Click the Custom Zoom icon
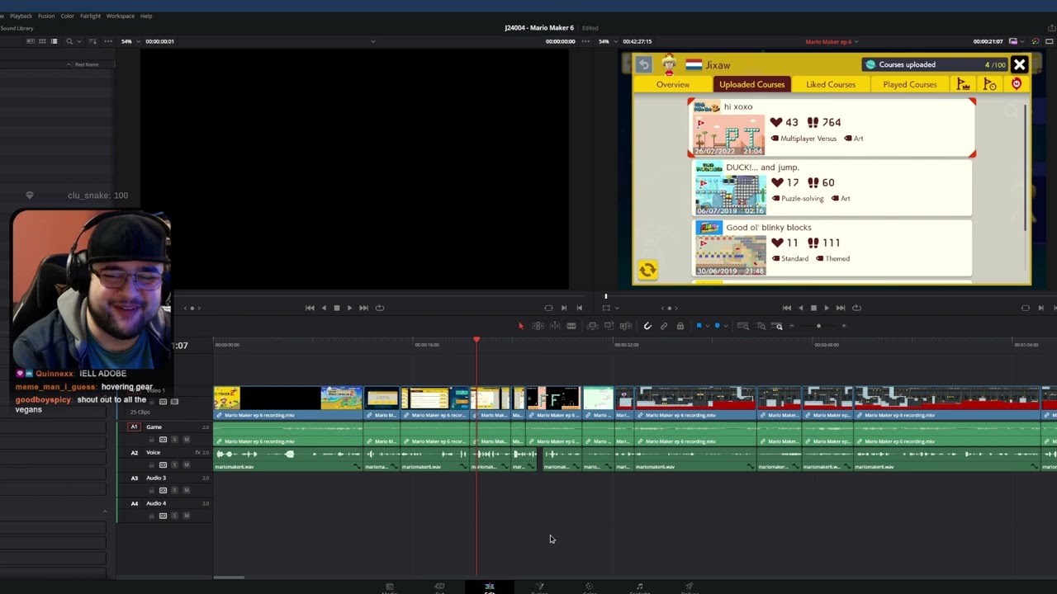The height and width of the screenshot is (594, 1057). click(779, 326)
